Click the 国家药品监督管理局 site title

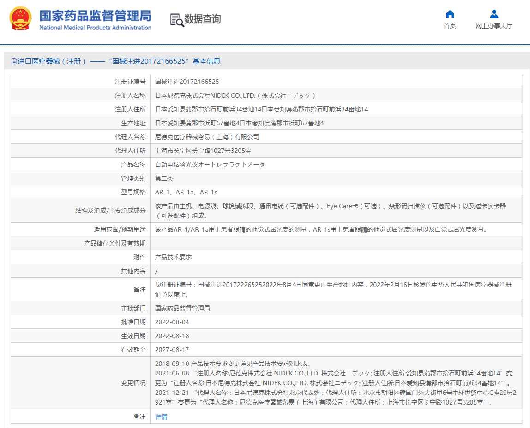point(95,16)
